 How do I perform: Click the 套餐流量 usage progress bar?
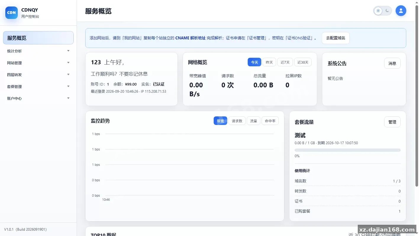(348, 150)
